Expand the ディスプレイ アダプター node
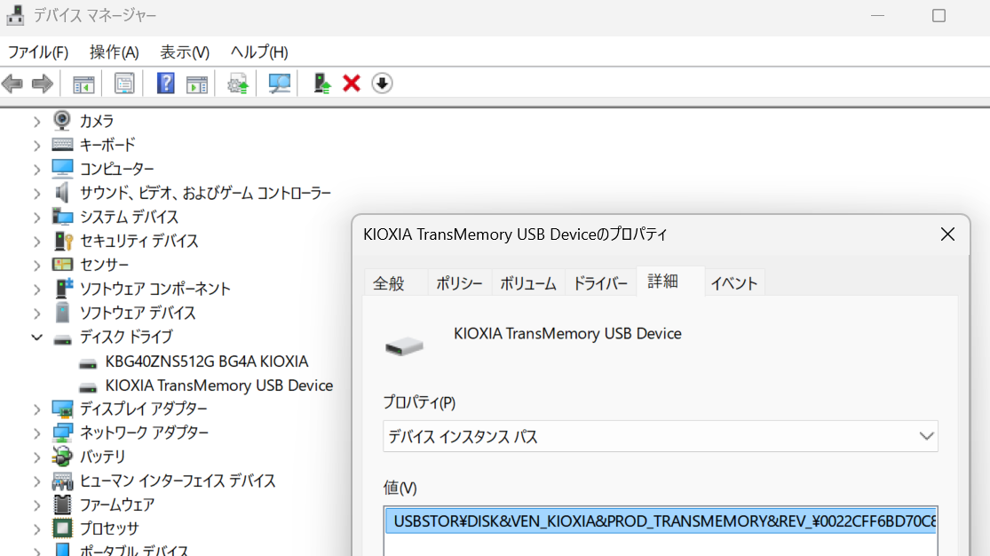The height and width of the screenshot is (556, 990). (36, 409)
